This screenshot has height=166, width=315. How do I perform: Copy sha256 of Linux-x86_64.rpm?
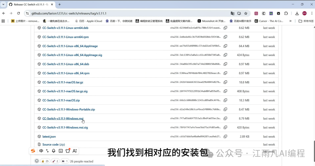tap(225, 73)
